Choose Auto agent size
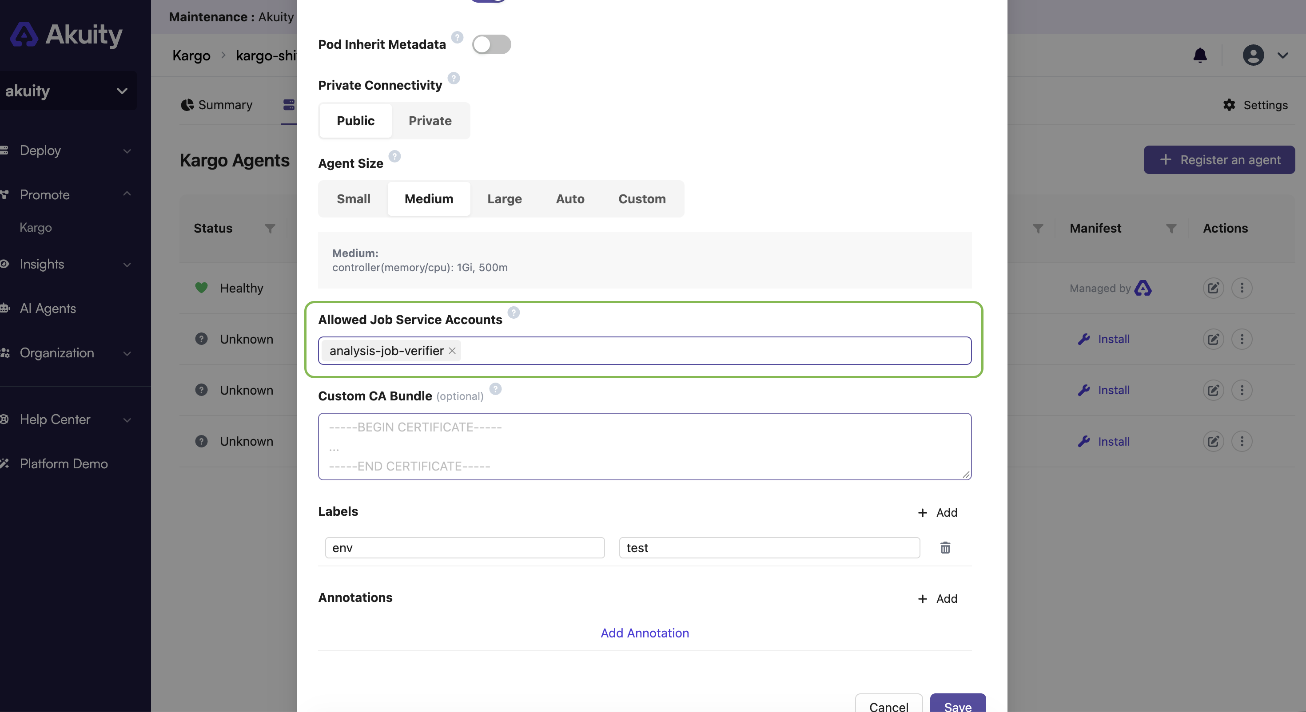This screenshot has width=1306, height=712. click(570, 199)
